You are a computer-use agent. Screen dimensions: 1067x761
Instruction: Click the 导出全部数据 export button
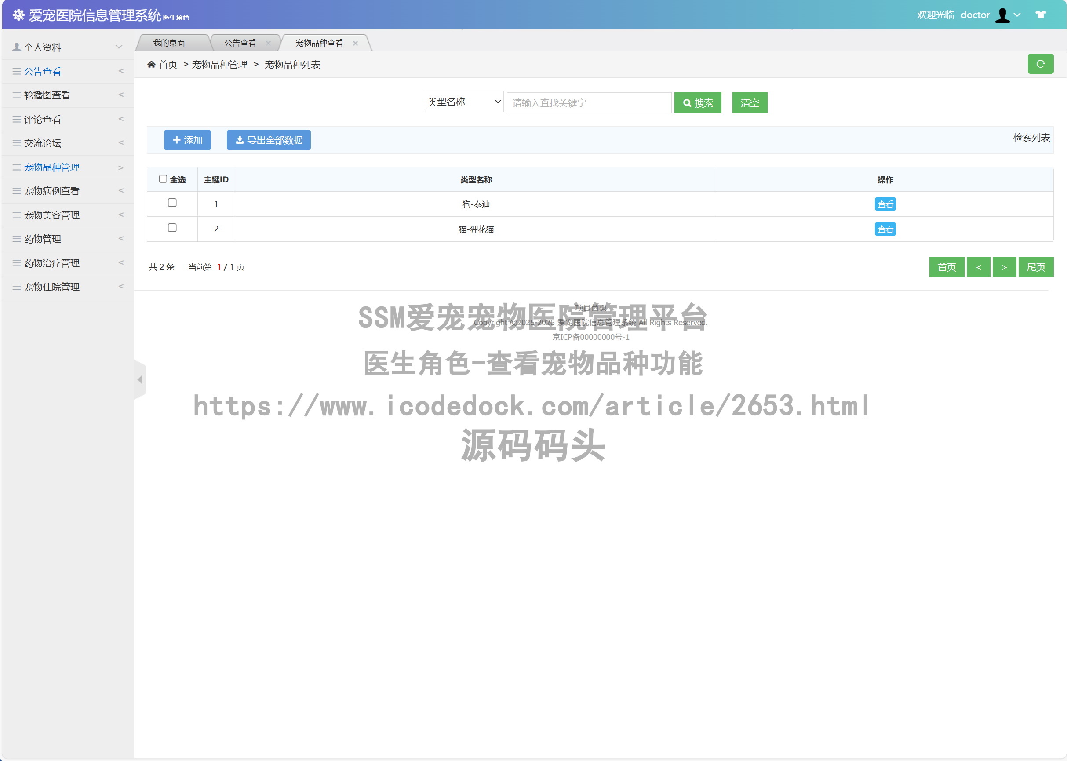269,140
